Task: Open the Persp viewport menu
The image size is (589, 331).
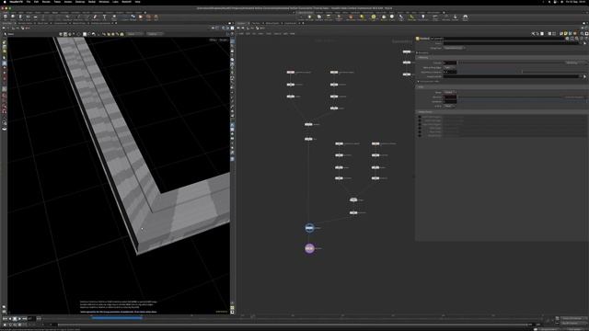Action: coord(213,40)
